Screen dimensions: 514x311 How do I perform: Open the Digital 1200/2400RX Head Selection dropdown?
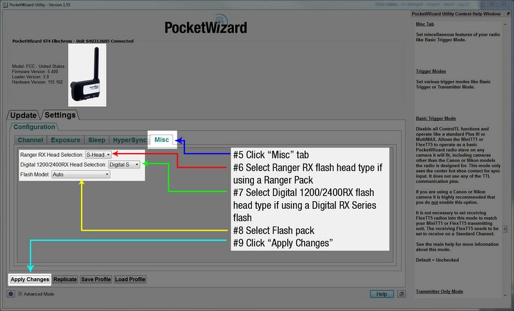point(124,164)
